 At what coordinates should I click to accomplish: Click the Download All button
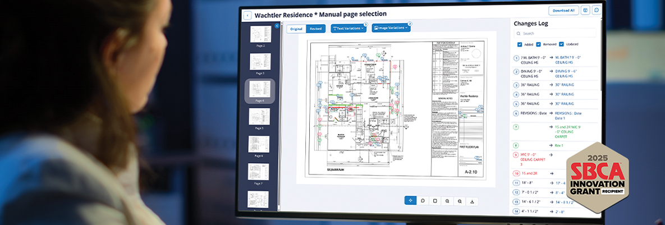[x=563, y=10]
